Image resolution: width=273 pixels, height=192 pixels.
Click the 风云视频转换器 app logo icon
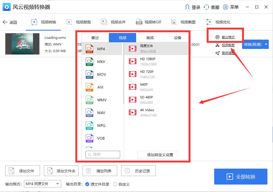7,7
